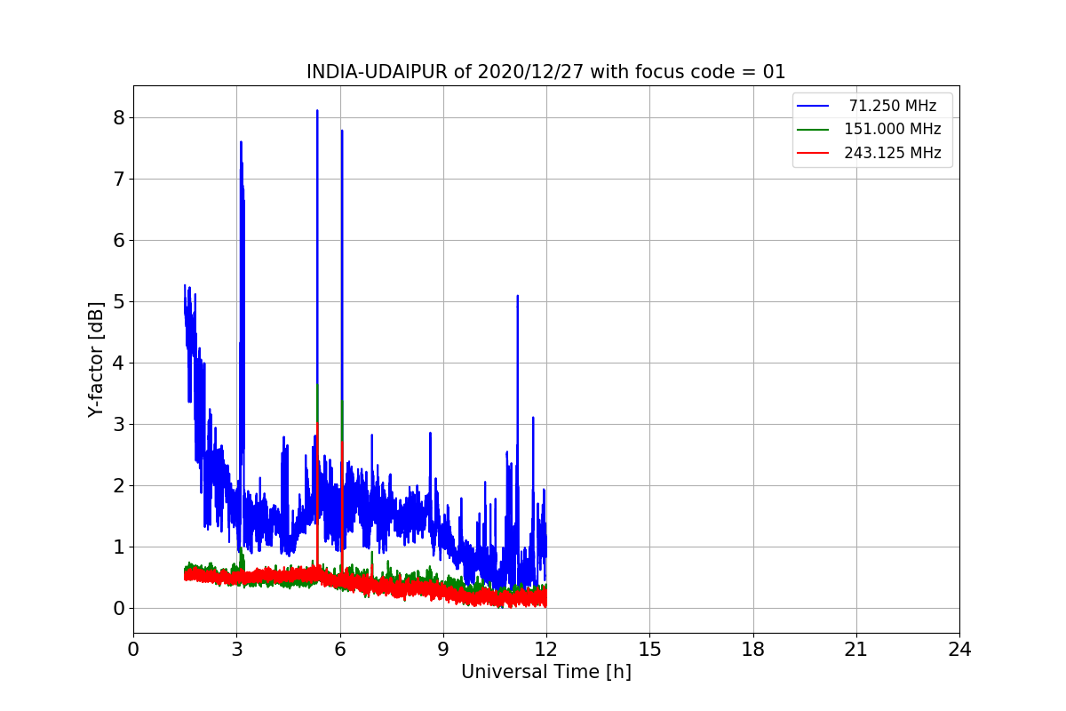Click y-axis tick label 5

pos(119,301)
